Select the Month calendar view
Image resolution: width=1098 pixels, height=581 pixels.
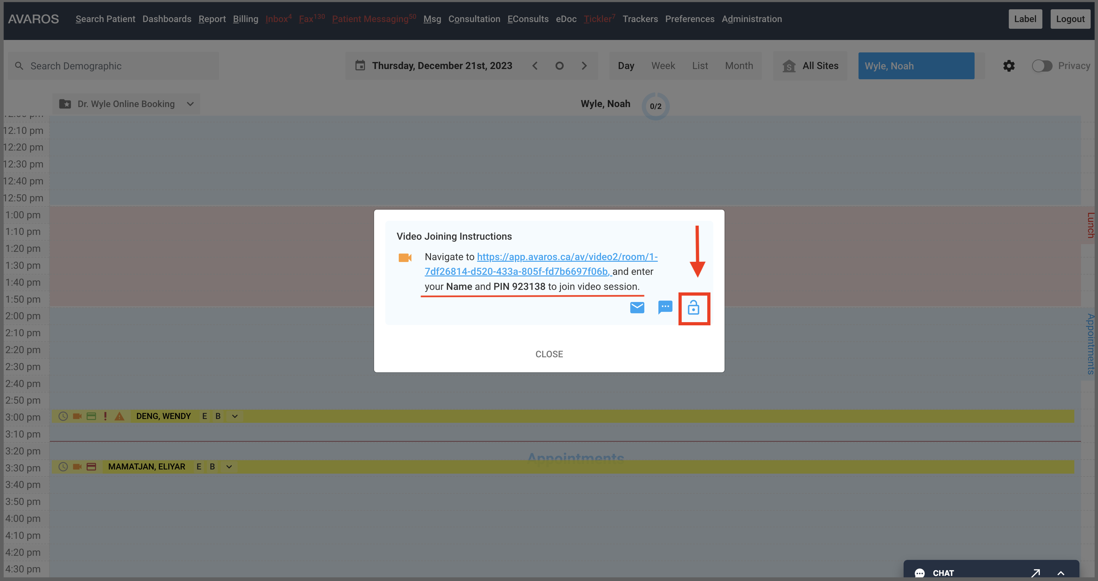click(x=739, y=66)
